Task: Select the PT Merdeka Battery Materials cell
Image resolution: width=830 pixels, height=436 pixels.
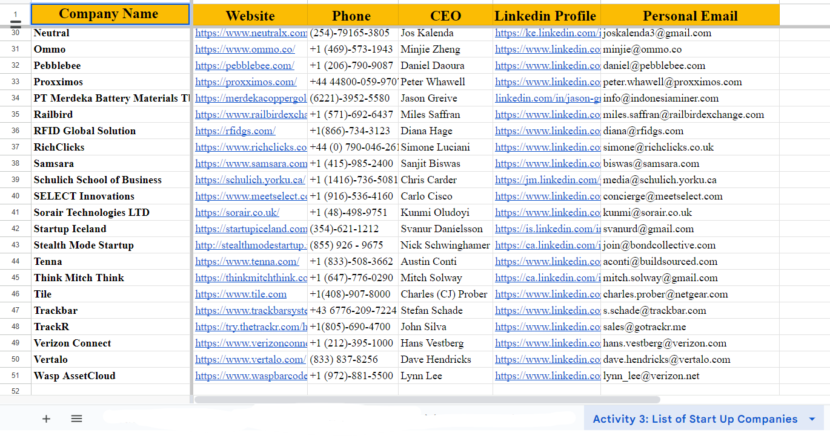Action: 111,99
